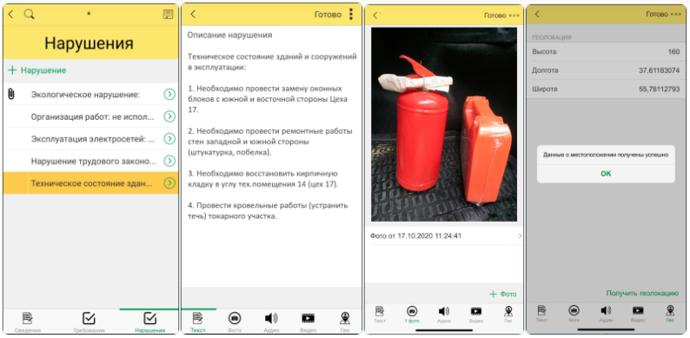This screenshot has width=690, height=338.
Task: Tap Готово on the geolocation screen
Action: (x=657, y=14)
